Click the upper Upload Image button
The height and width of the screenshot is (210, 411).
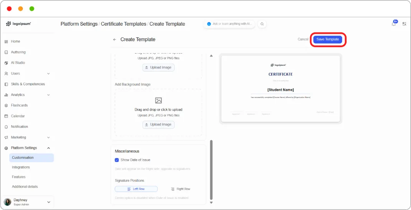158,67
